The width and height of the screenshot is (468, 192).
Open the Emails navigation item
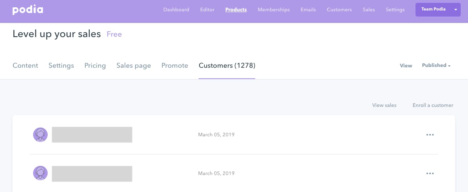coord(308,10)
